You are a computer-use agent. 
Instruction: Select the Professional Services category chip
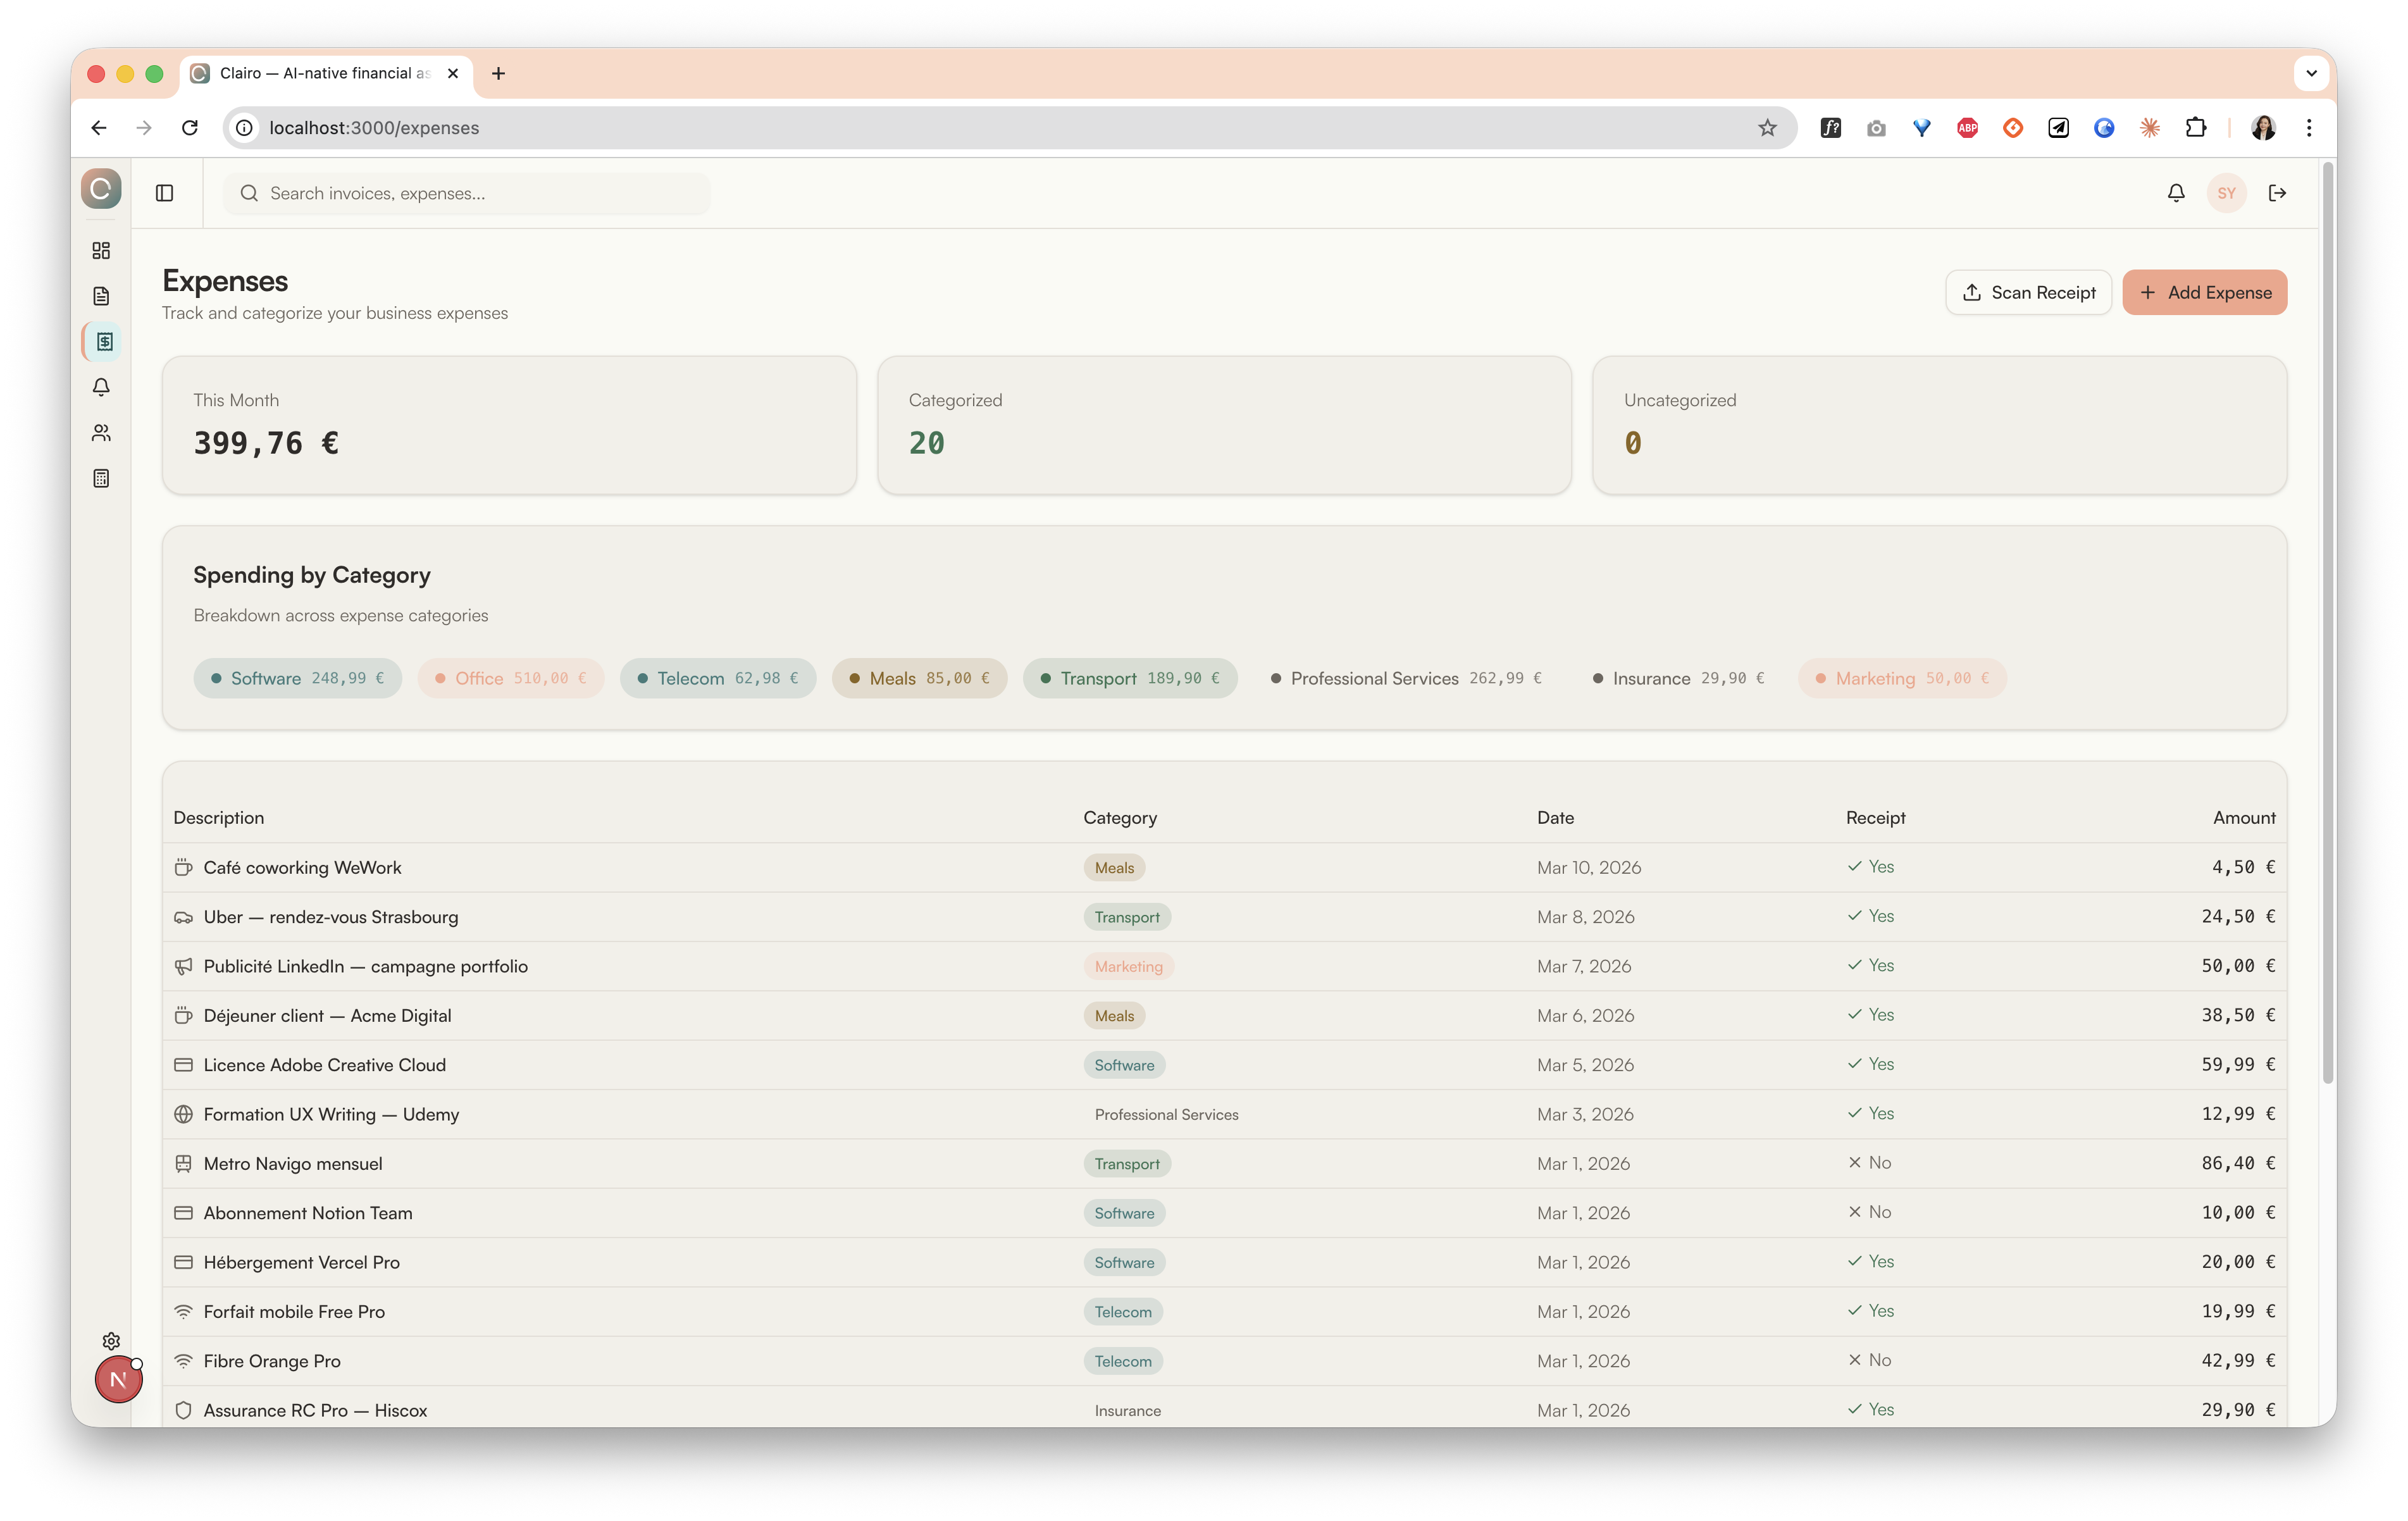1406,678
